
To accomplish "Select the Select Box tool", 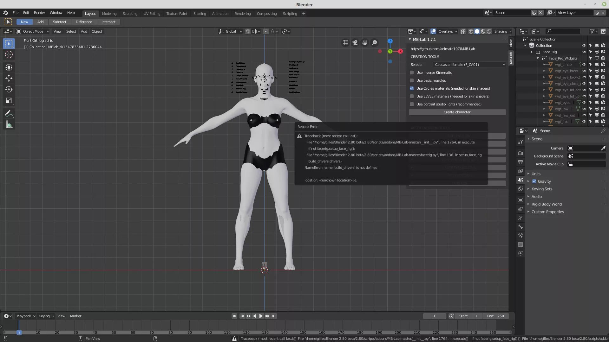I will (x=9, y=44).
